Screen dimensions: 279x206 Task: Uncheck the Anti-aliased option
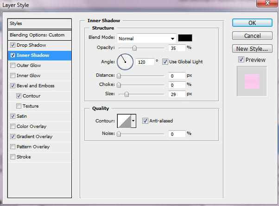pyautogui.click(x=146, y=121)
